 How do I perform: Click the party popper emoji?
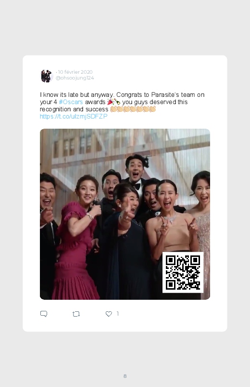pyautogui.click(x=111, y=102)
